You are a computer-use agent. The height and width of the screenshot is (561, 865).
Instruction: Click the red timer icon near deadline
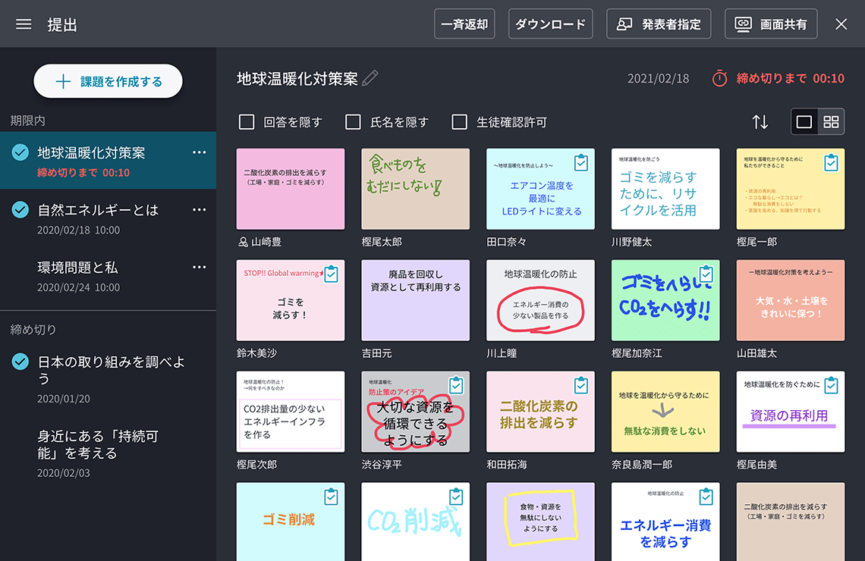(719, 78)
